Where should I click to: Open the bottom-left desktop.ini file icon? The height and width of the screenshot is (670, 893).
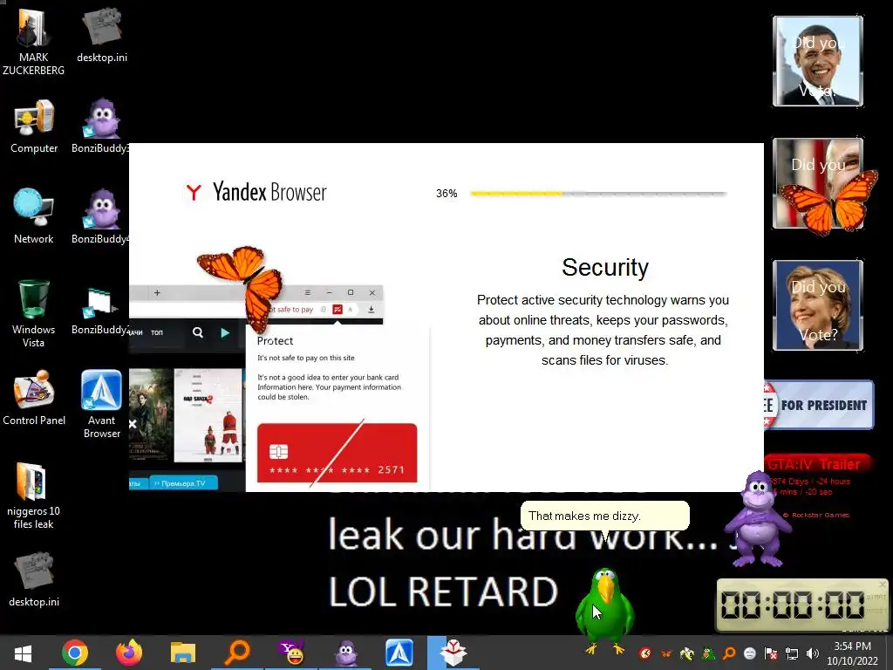34,579
